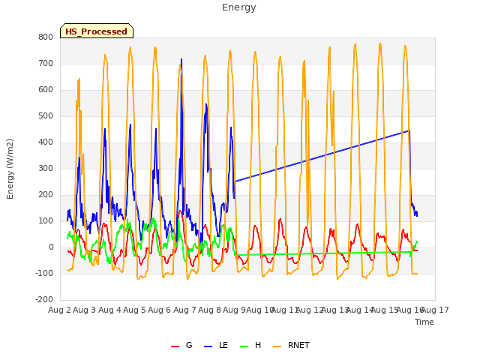Click the Aug 9 x-axis label
The height and width of the screenshot is (360, 480).
click(x=234, y=310)
